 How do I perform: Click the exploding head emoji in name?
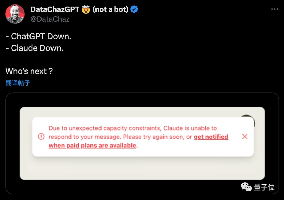(x=86, y=9)
